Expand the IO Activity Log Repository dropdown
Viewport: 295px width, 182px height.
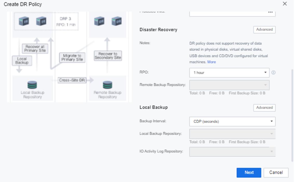[232, 152]
